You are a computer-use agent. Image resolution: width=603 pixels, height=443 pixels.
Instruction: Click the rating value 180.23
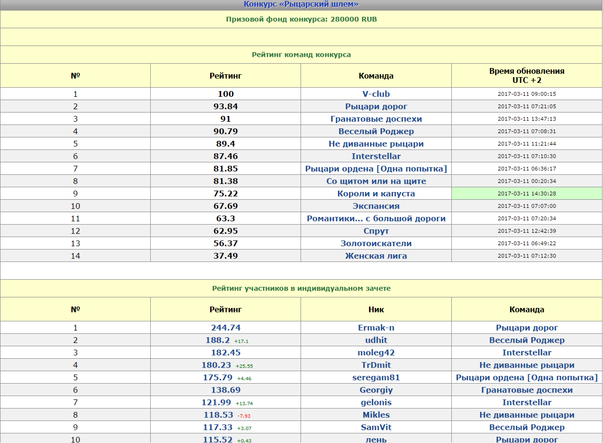tap(216, 365)
